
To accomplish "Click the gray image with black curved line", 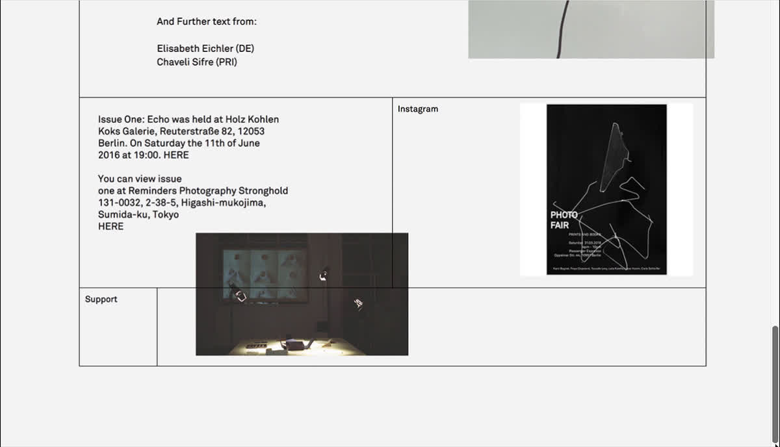I will (x=591, y=29).
